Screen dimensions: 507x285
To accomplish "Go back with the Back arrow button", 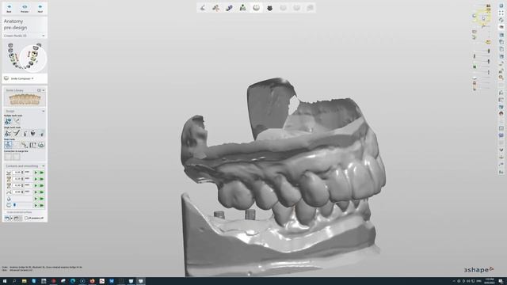I will tap(9, 9).
